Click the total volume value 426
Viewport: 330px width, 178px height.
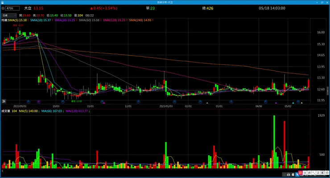(210, 8)
